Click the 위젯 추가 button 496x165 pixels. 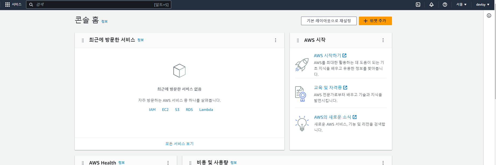coord(375,21)
